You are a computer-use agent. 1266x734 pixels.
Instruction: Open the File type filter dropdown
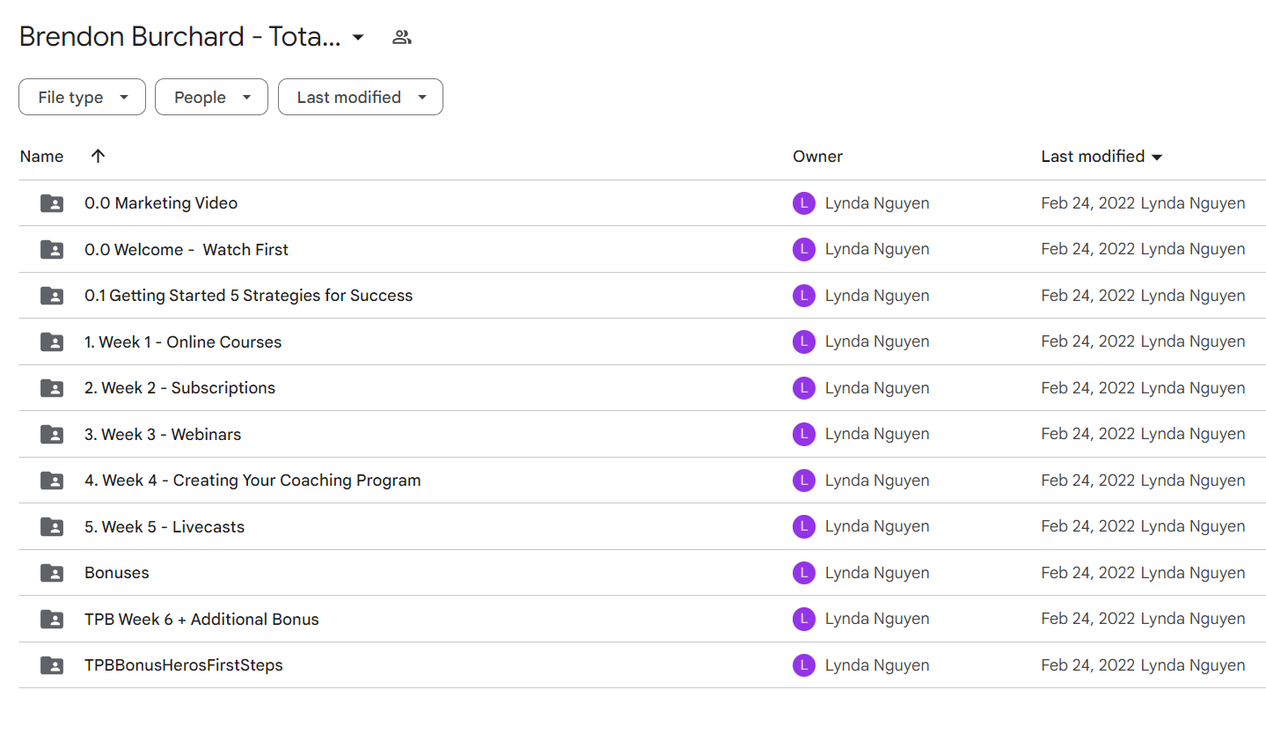tap(83, 97)
